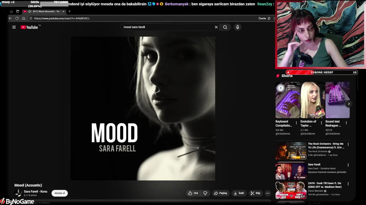Open options for Bring Me To Life video
The width and height of the screenshot is (366, 205).
point(348,144)
